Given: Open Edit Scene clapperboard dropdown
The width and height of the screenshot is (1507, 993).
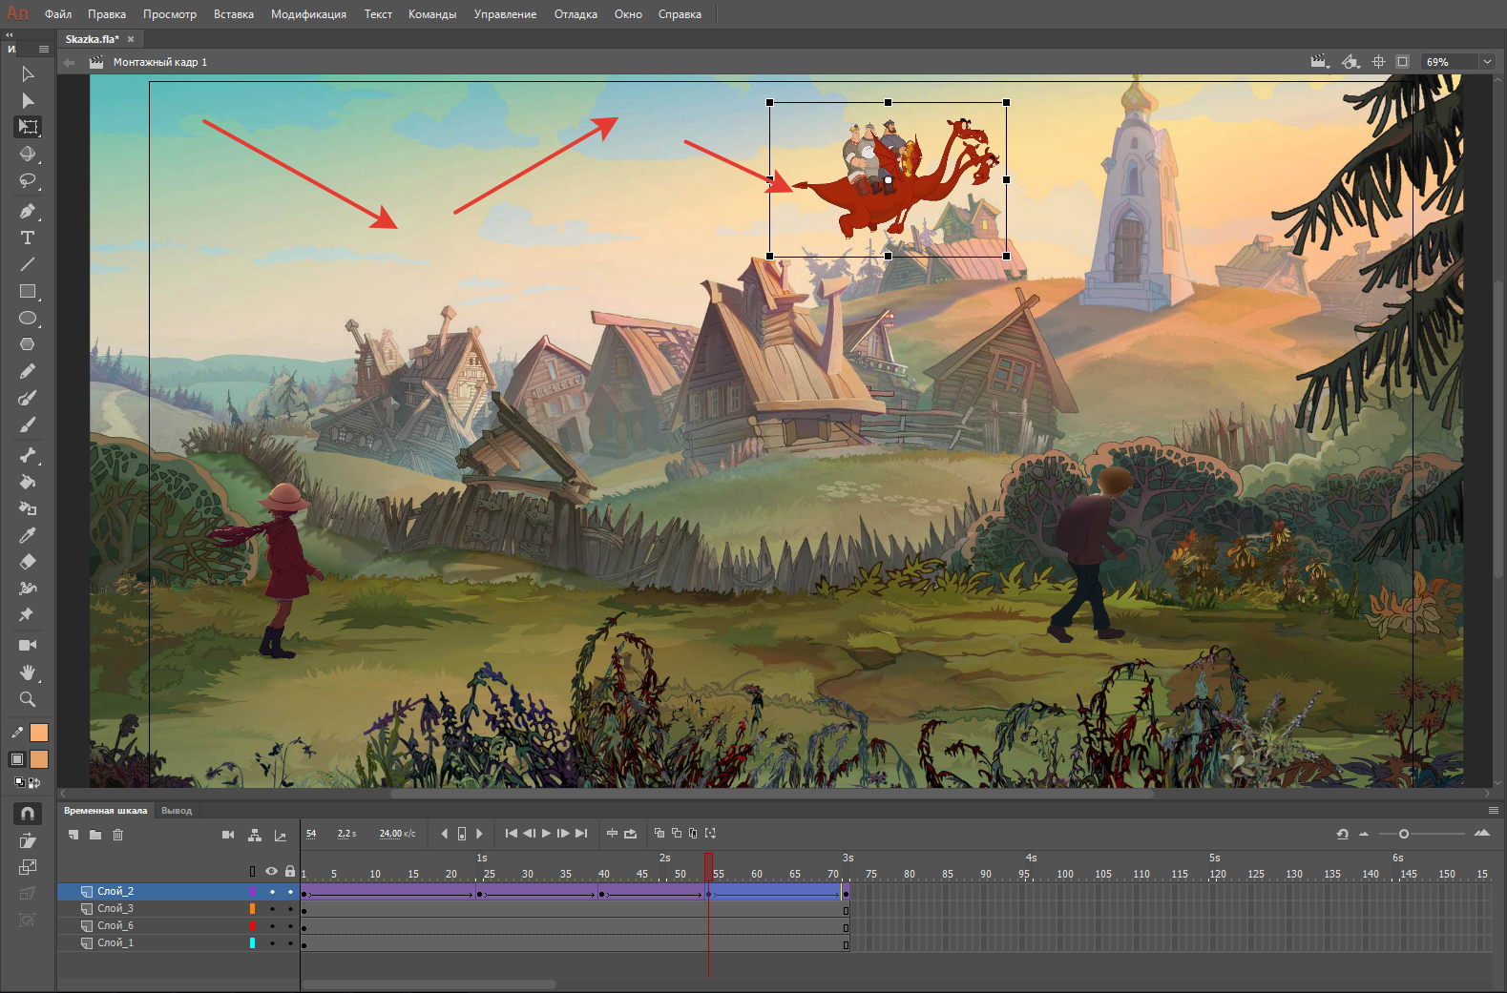Looking at the screenshot, I should click(1319, 62).
